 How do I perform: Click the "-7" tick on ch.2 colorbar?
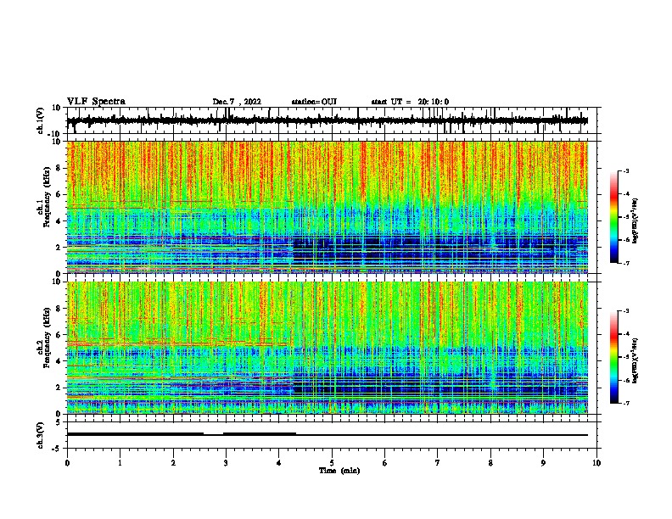click(x=625, y=403)
